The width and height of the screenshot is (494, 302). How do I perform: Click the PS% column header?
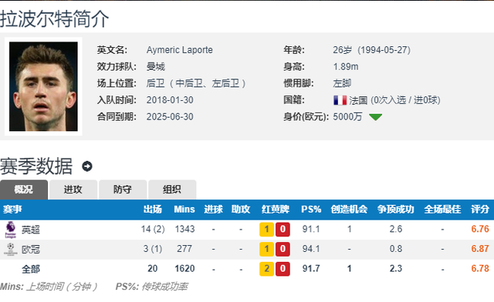click(311, 210)
